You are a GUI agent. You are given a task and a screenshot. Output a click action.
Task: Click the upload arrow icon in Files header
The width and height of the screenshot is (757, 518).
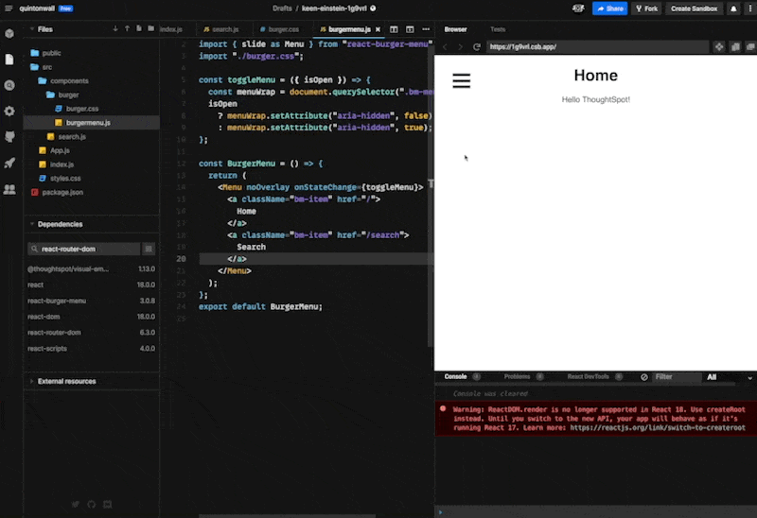(127, 29)
